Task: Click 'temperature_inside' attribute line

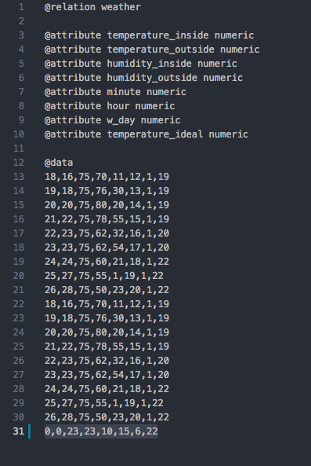Action: click(150, 35)
